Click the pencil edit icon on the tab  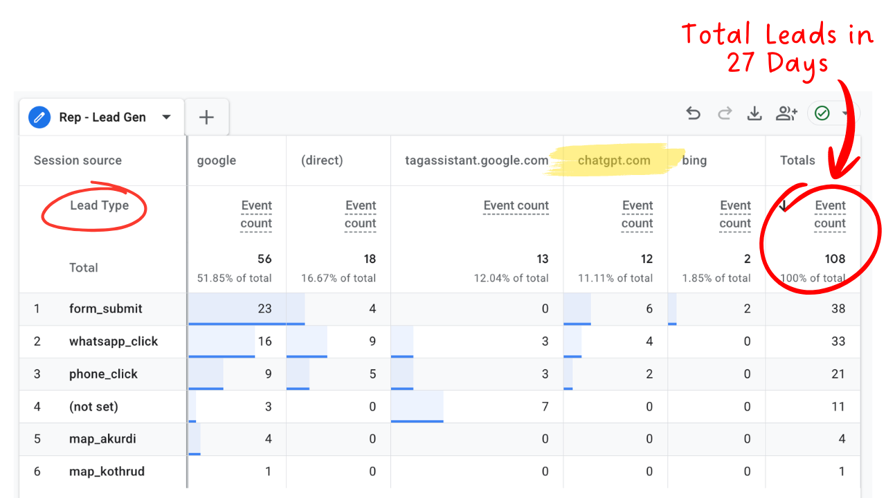[39, 117]
